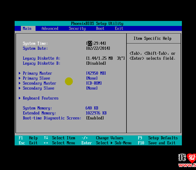Click Secondary Slave's None value
Viewport: 196px width, 170px height.
coord(92,88)
